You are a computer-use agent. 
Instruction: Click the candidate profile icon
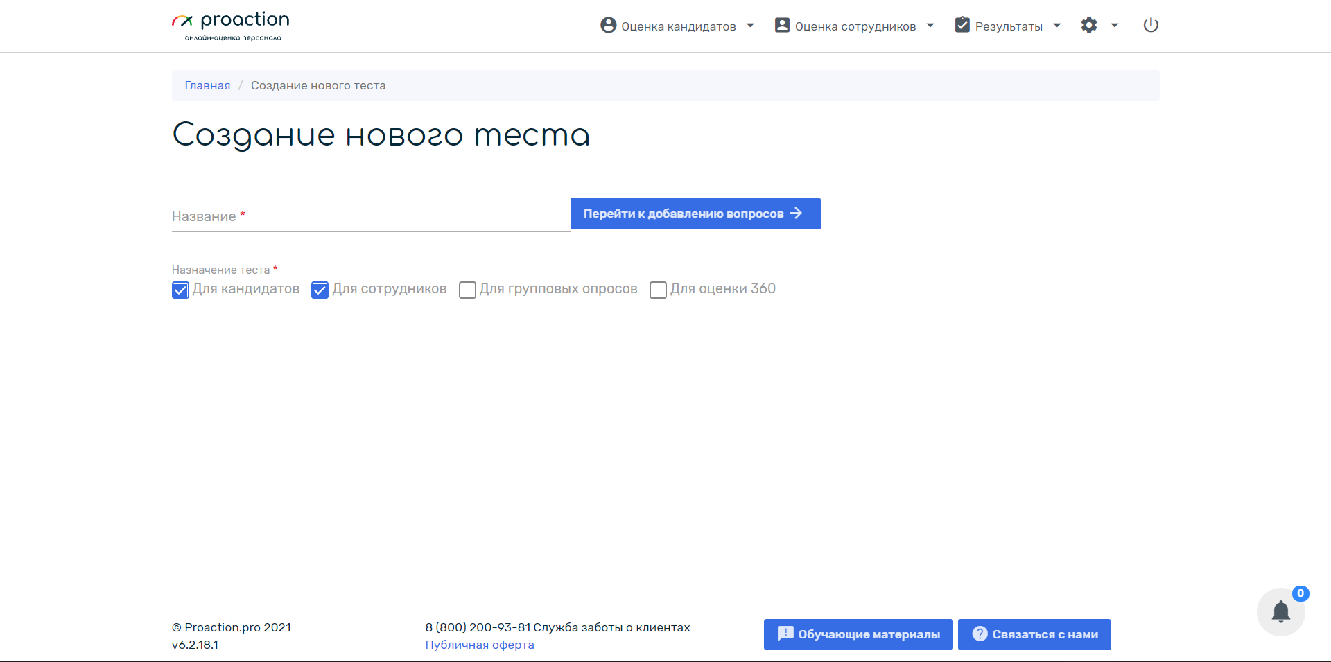point(609,26)
